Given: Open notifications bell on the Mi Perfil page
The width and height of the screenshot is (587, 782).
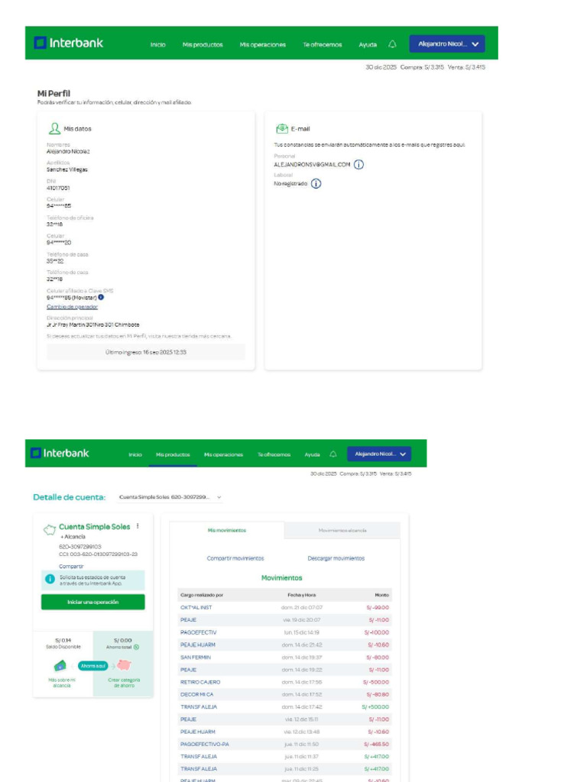Looking at the screenshot, I should [x=392, y=44].
